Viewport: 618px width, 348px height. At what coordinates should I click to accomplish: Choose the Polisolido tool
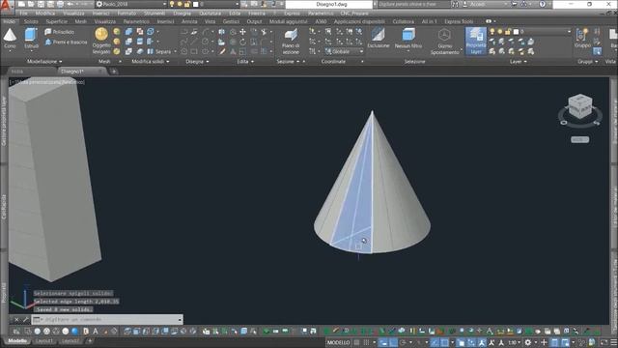tap(60, 32)
